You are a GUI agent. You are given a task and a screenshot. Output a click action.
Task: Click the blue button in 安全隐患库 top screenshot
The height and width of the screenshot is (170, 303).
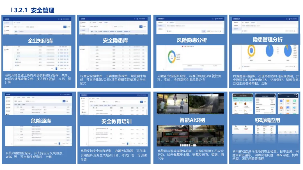(141, 27)
